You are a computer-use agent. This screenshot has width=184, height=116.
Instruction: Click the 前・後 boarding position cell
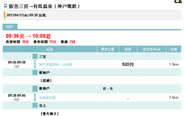[x=108, y=89]
